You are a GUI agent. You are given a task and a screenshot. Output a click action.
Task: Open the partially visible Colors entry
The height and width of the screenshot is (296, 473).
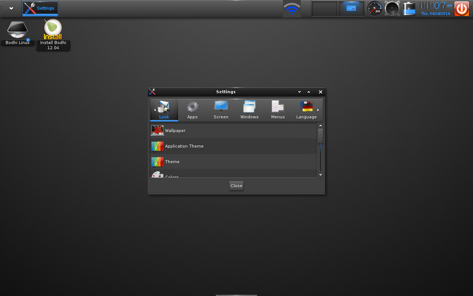tap(233, 174)
